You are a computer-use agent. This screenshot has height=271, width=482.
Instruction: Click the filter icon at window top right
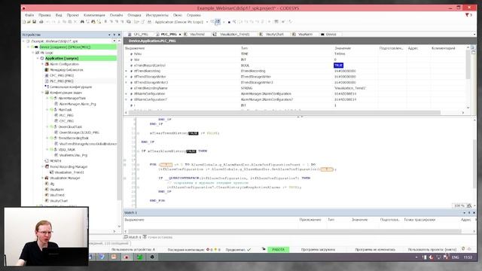[x=467, y=15]
